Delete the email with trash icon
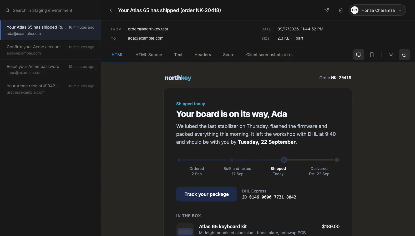Screen dimensions: 415x236 click(341, 10)
